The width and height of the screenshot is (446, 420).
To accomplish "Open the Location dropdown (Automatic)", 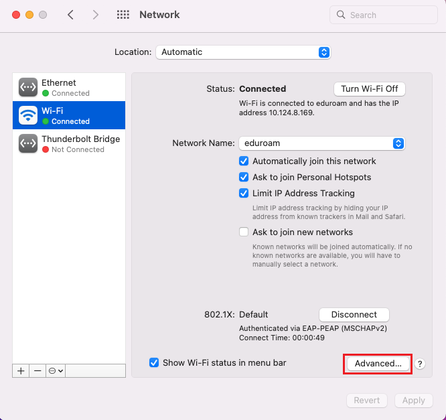I will click(243, 52).
